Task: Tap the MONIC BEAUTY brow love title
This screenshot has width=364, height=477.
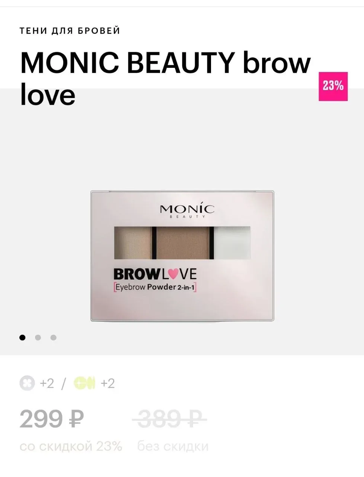Action: click(165, 78)
